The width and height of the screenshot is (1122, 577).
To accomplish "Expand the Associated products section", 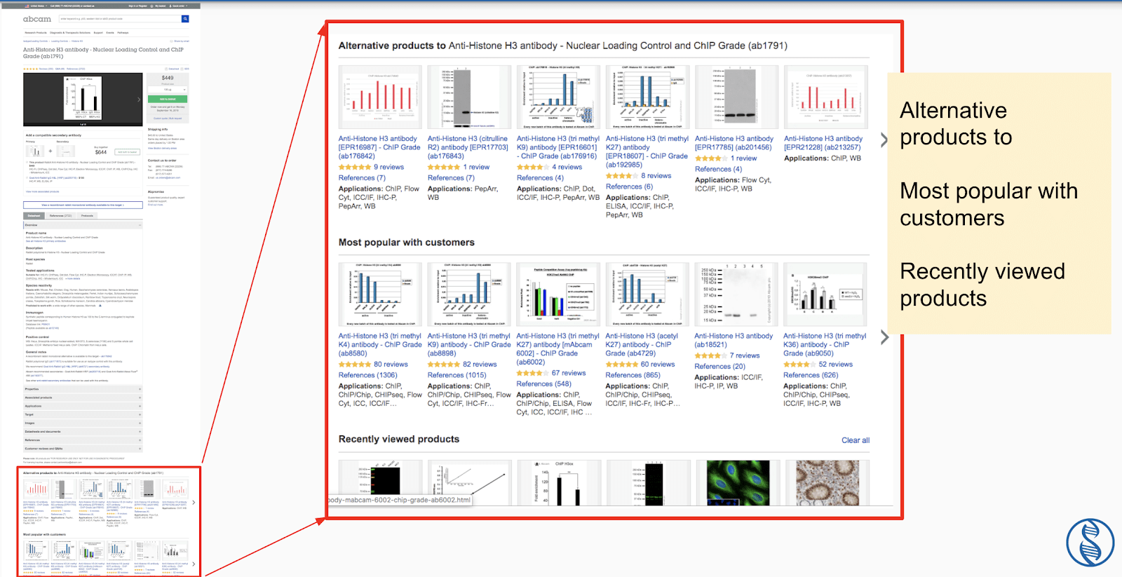I will click(83, 398).
